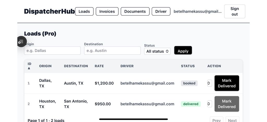Open the action selector for load 2
This screenshot has height=122, width=267.
click(x=209, y=104)
